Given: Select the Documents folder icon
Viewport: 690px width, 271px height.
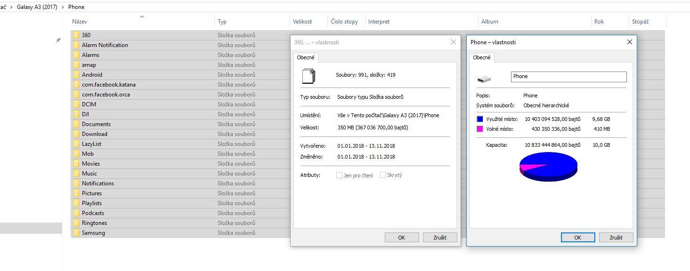Looking at the screenshot, I should (x=76, y=124).
